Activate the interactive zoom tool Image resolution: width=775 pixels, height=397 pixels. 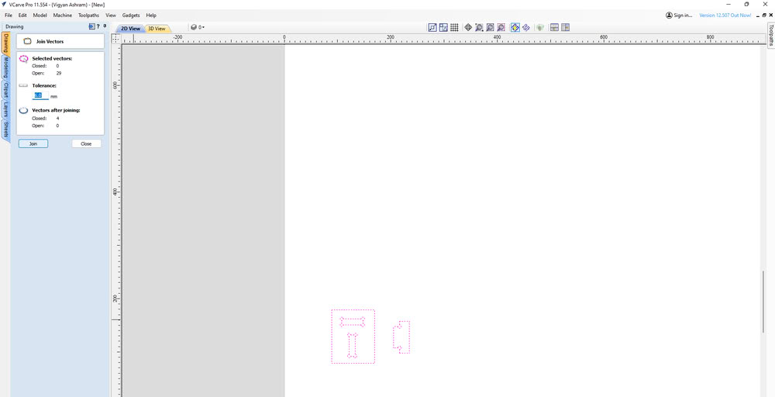[479, 28]
